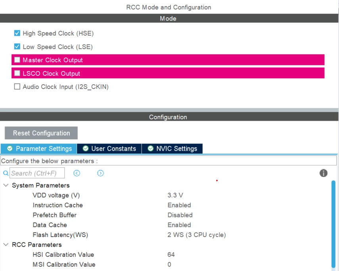The width and height of the screenshot is (339, 271).
Task: Select the VDD voltage 3.3 V value
Action: 175,195
